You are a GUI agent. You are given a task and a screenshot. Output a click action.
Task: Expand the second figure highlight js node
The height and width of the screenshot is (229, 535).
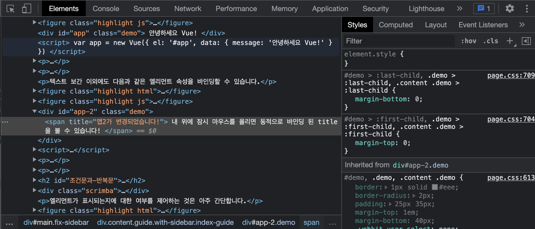[x=34, y=101]
